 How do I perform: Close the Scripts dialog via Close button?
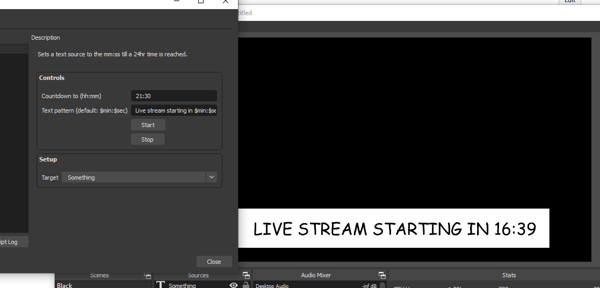[214, 262]
